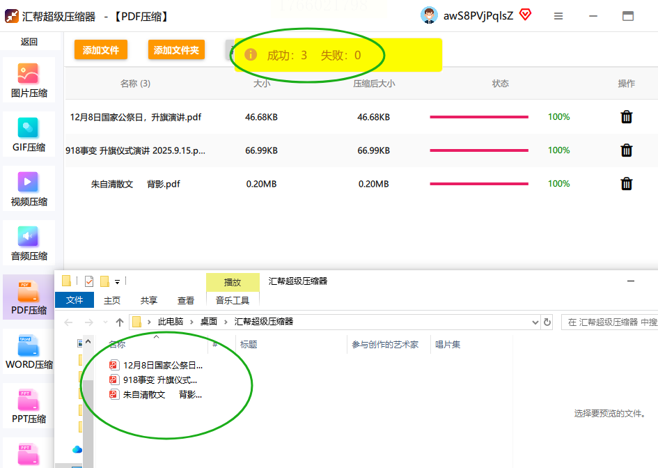Click the progress bar of 朱自清散文 背影.pdf

[479, 184]
